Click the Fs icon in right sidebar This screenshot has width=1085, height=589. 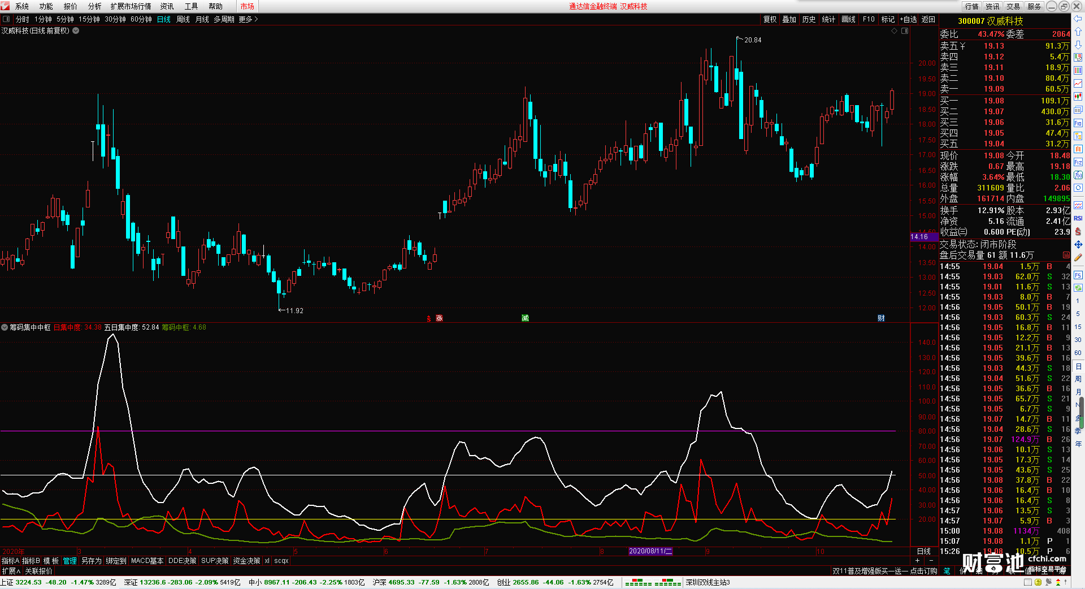(1078, 275)
